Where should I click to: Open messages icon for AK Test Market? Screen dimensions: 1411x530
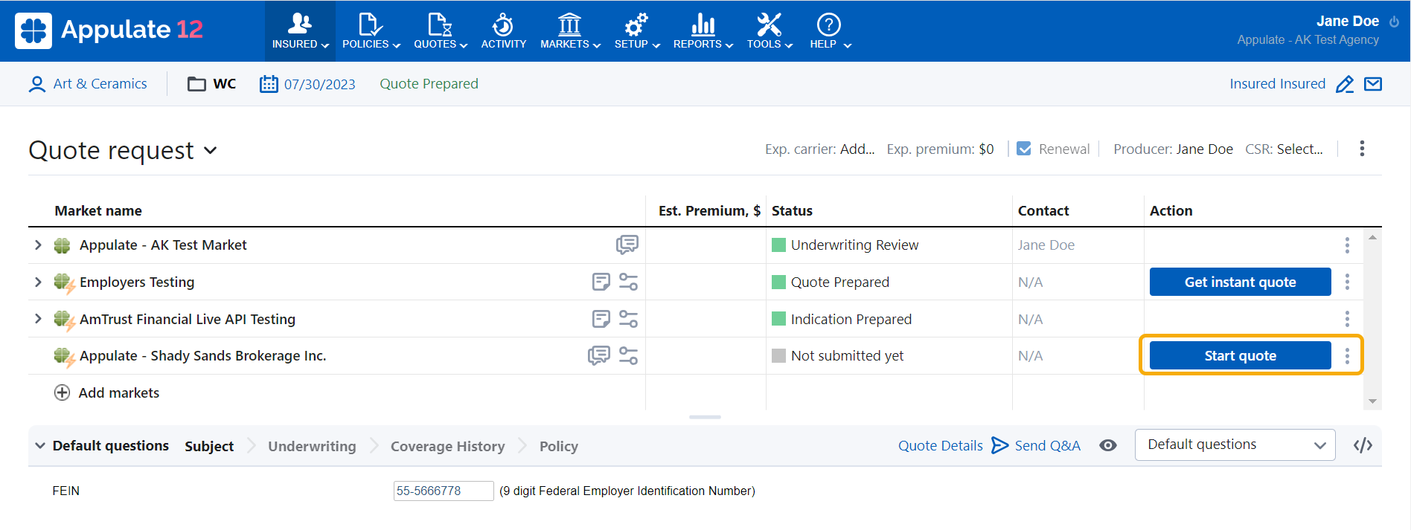point(627,245)
